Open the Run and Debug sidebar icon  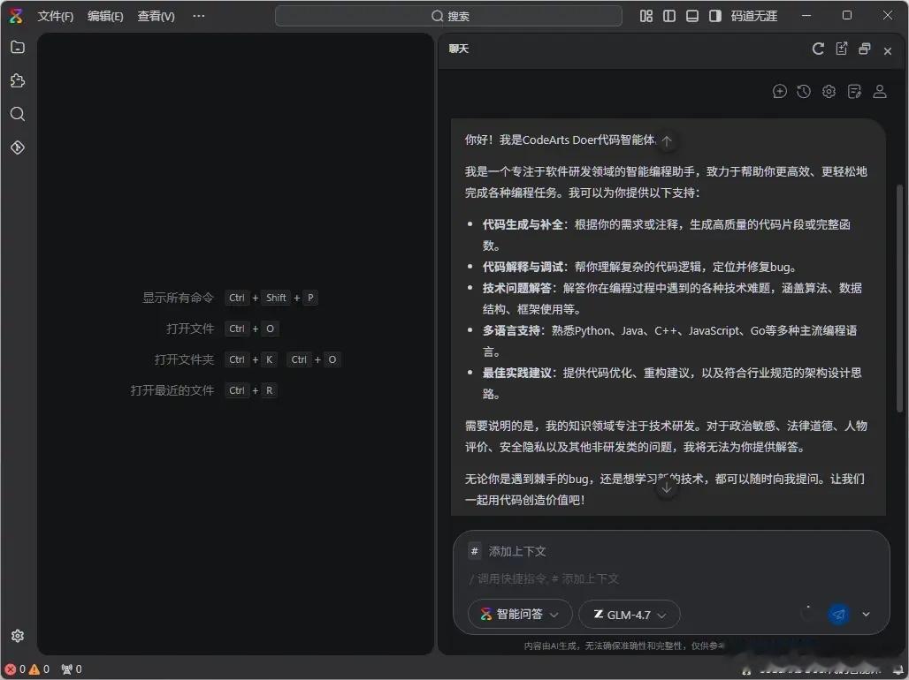(18, 147)
